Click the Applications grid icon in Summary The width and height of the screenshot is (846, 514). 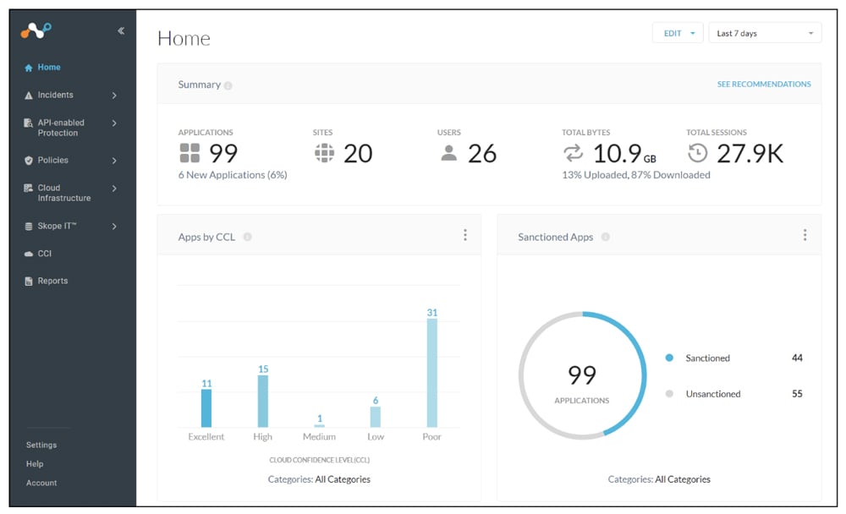[190, 153]
